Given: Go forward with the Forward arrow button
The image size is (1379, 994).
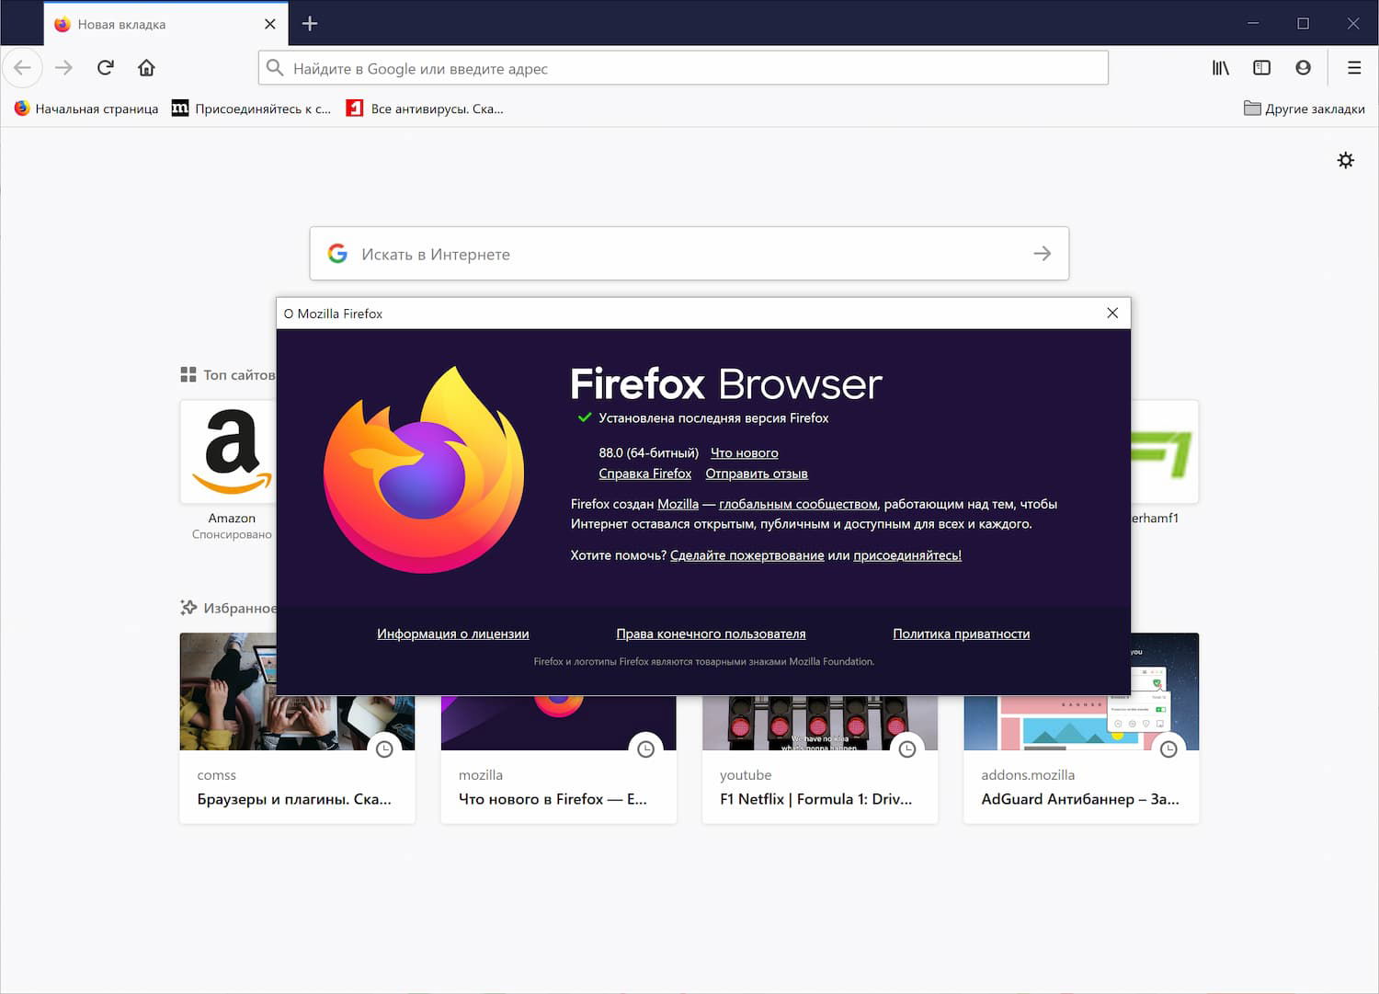Looking at the screenshot, I should [x=63, y=68].
